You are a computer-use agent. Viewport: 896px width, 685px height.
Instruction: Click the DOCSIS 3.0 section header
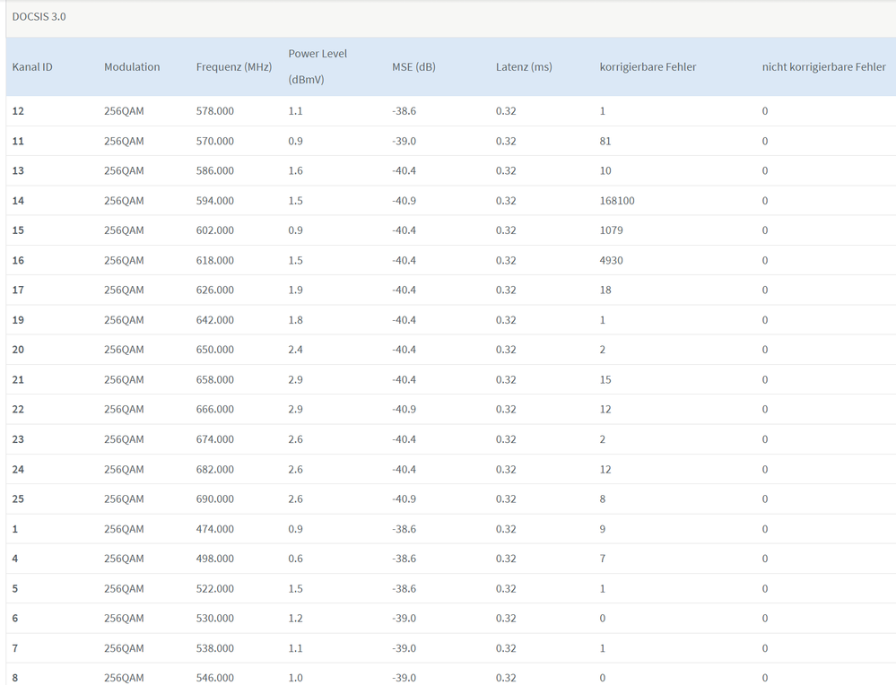[x=39, y=17]
